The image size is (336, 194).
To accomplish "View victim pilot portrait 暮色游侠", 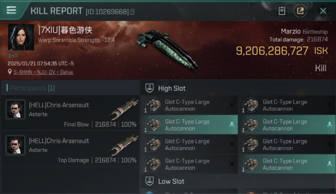I will (x=21, y=37).
